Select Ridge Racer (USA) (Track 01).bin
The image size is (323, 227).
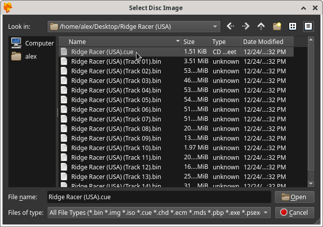click(x=116, y=61)
